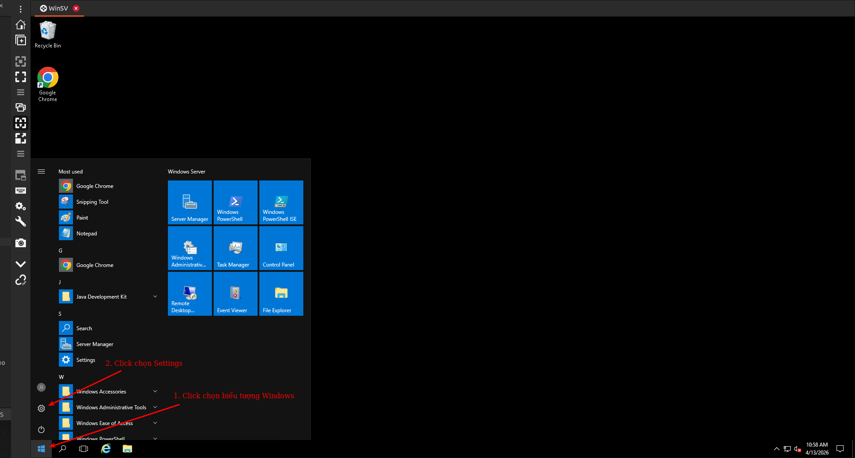The height and width of the screenshot is (458, 855).
Task: Click the taskbar clock showing 10:58 AM
Action: 817,449
